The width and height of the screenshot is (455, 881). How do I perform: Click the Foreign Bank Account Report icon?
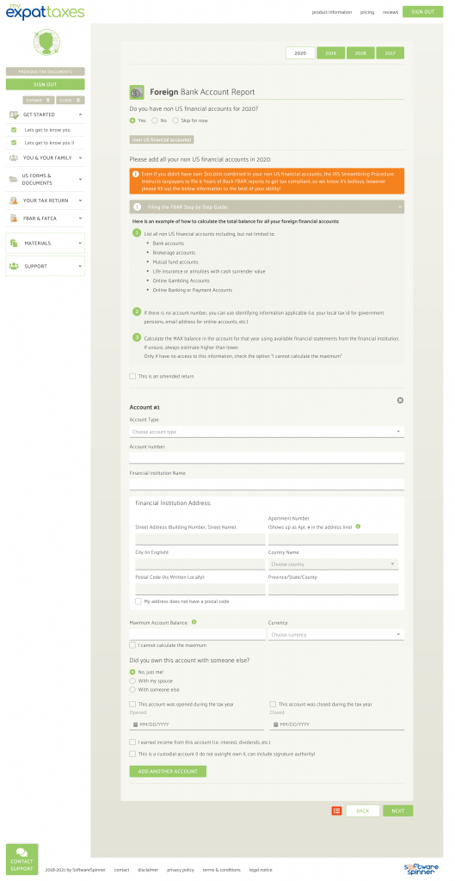[x=137, y=92]
